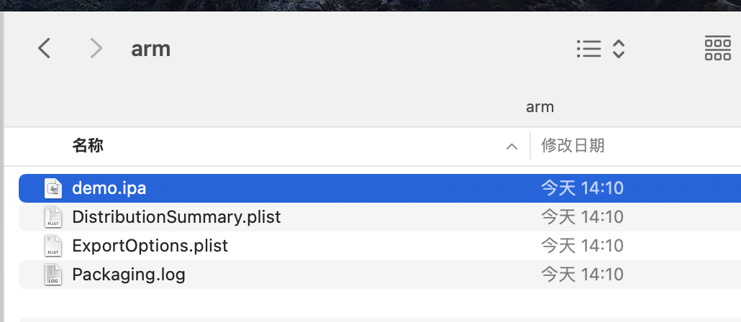This screenshot has width=741, height=322.
Task: Select the ExportOptions.plist file name
Action: [x=150, y=246]
